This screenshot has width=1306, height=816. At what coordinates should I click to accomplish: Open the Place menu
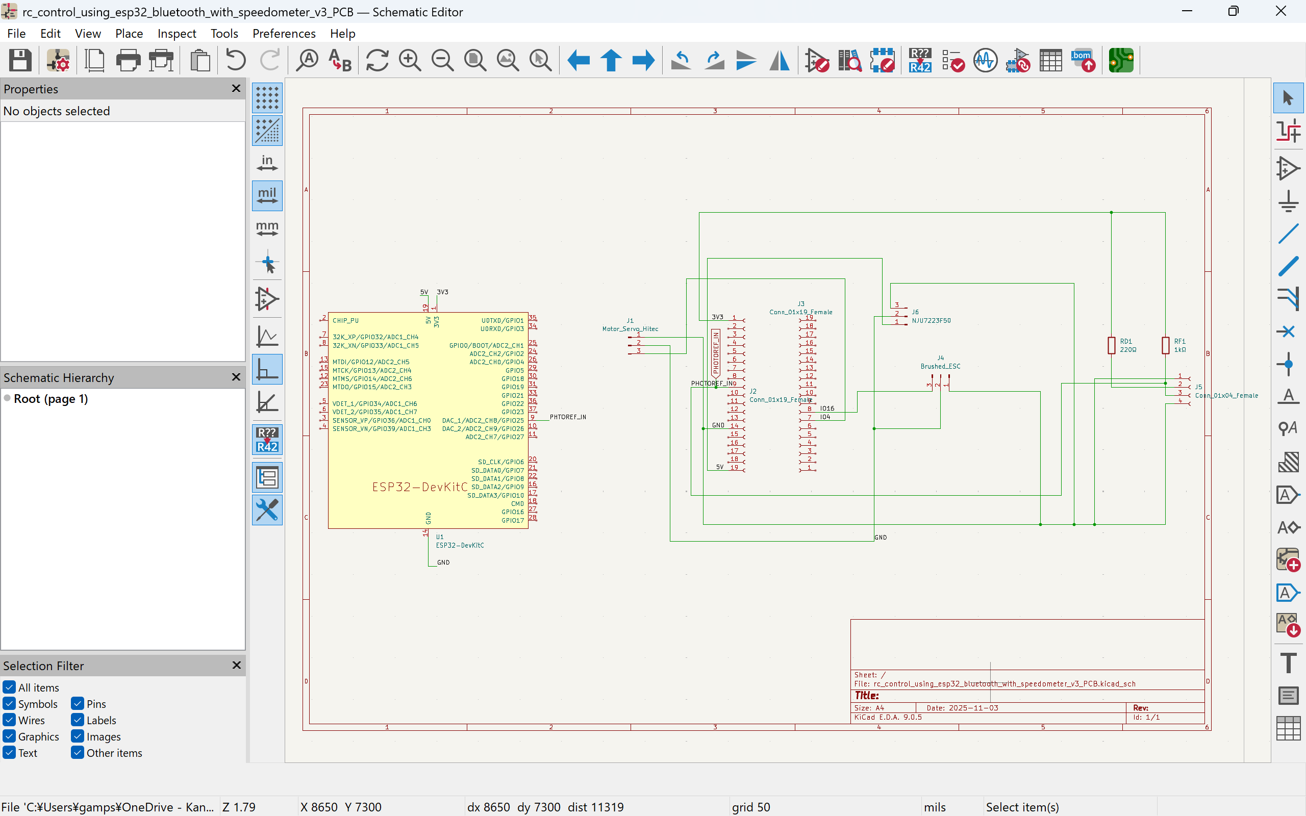[129, 34]
